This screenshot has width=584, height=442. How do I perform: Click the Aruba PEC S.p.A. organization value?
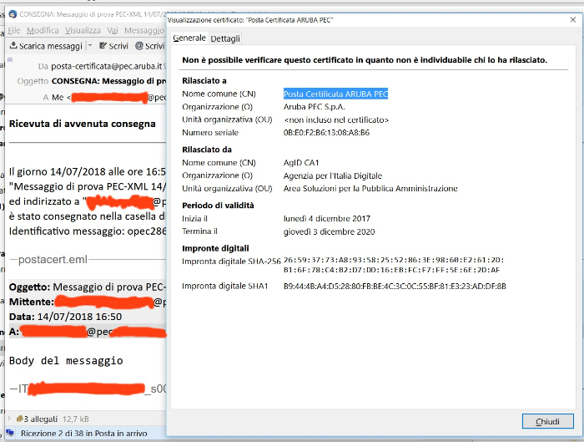[x=314, y=107]
